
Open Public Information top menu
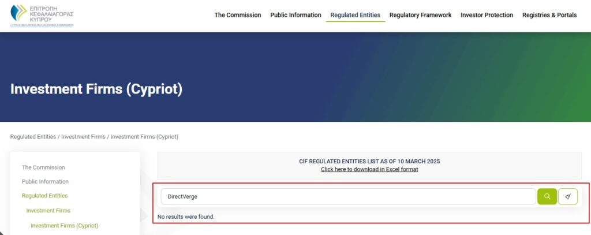click(295, 15)
